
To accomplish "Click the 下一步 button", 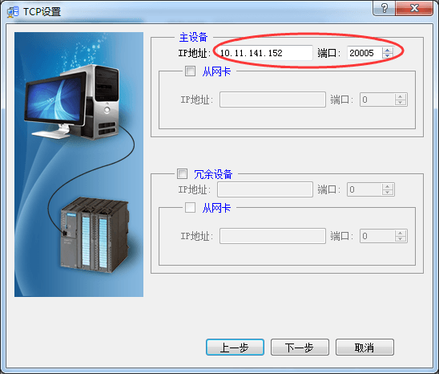I will (300, 347).
